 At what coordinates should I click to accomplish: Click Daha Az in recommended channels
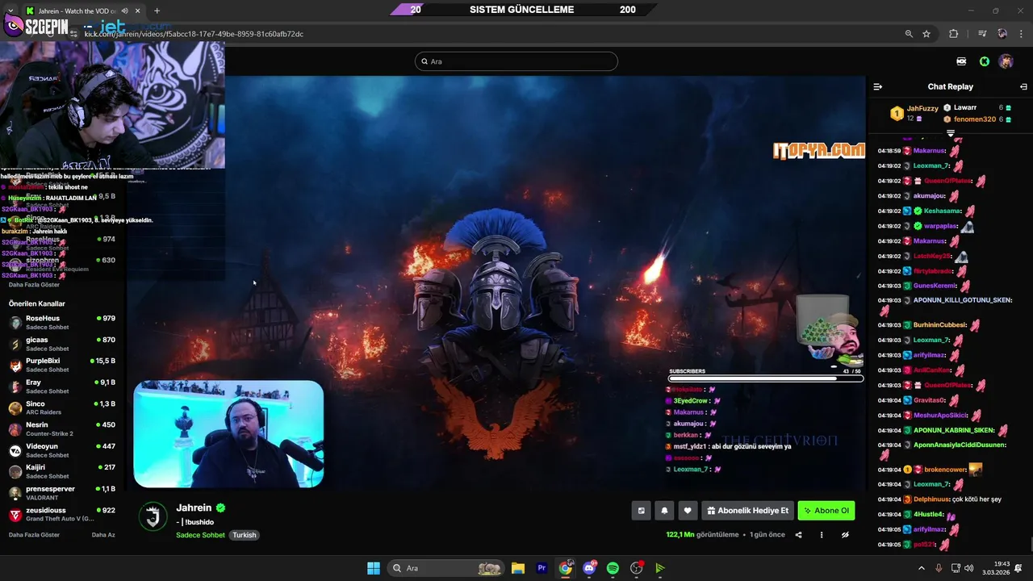click(x=103, y=535)
